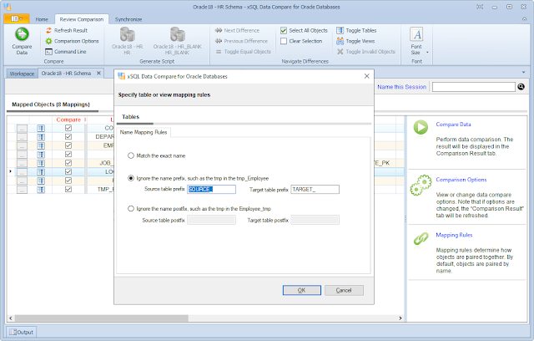This screenshot has width=534, height=341.
Task: Click the horizontal scrollbar thumb
Action: (x=101, y=318)
